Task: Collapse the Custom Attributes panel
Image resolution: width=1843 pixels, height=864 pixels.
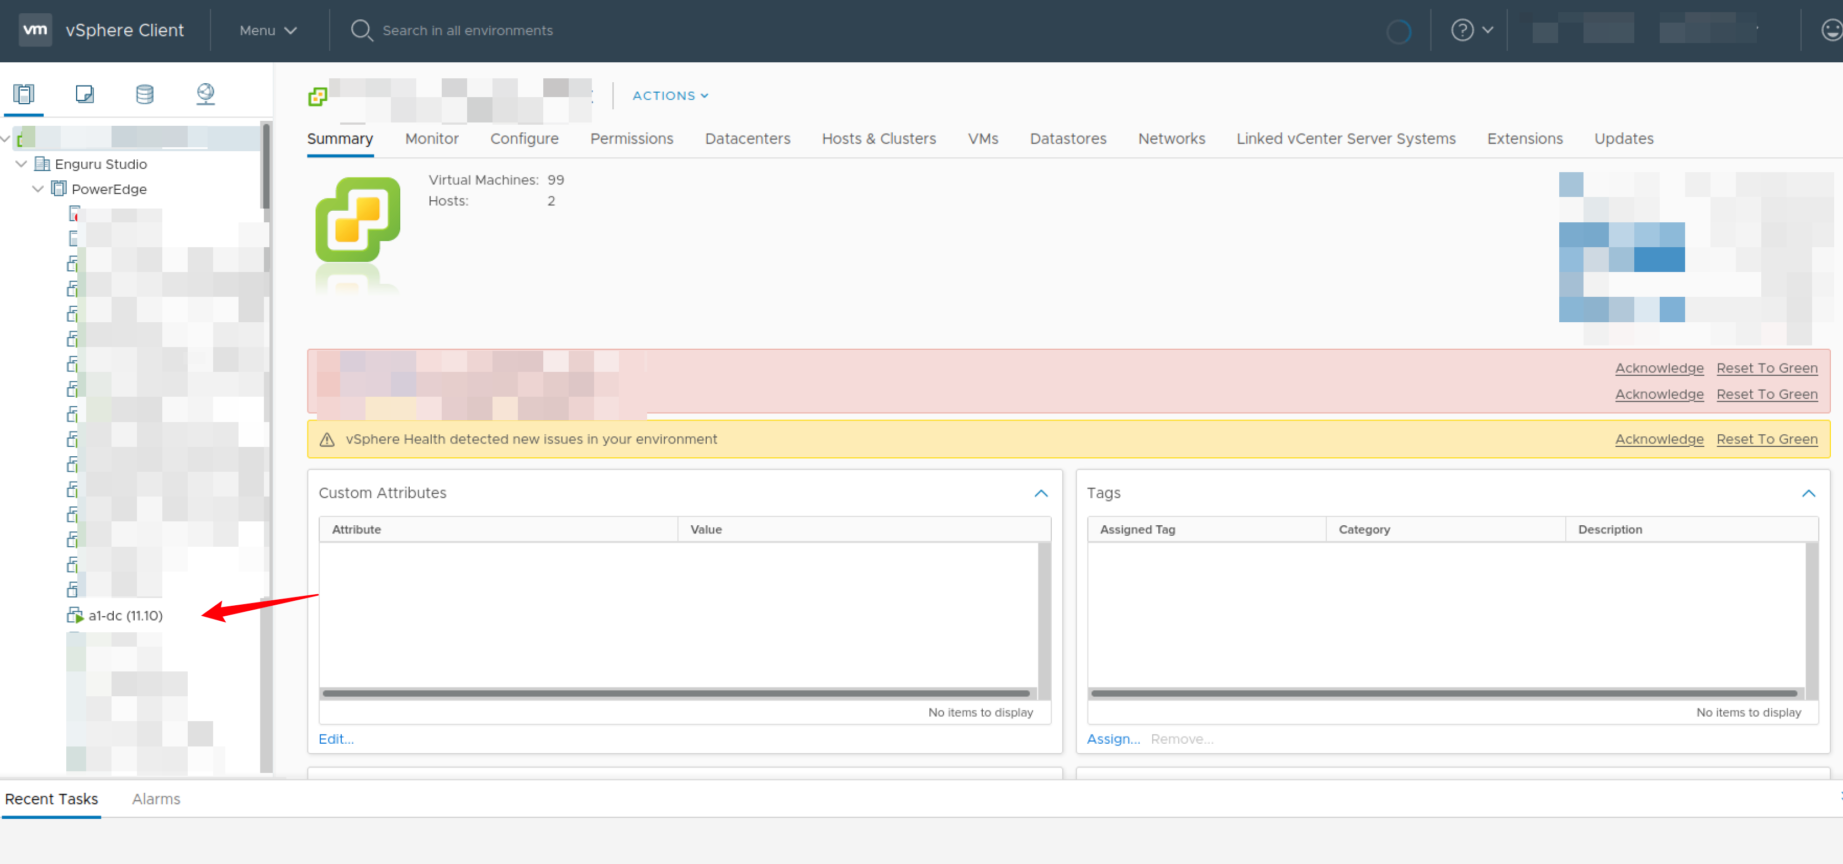Action: coord(1041,493)
